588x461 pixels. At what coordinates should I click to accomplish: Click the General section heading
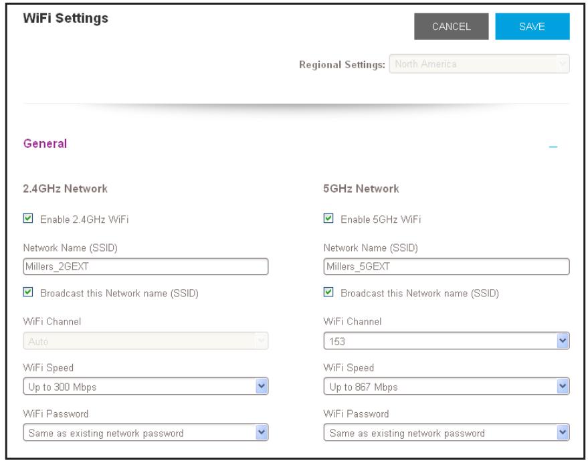pos(45,143)
